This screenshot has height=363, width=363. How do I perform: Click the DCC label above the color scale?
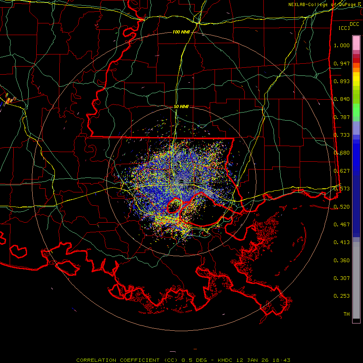pos(354,24)
